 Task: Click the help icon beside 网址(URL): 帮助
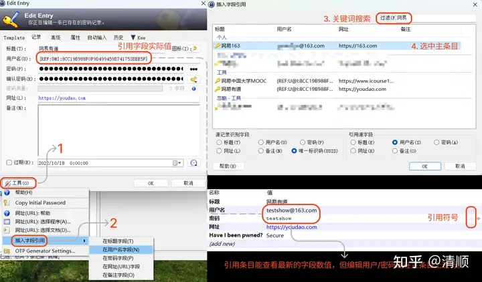pyautogui.click(x=7, y=213)
